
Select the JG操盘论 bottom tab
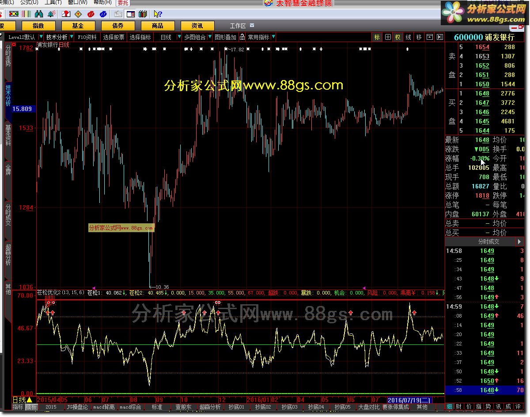pos(77,406)
